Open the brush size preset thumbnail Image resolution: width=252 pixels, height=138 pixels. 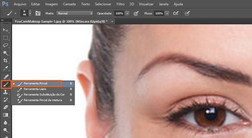click(24, 13)
